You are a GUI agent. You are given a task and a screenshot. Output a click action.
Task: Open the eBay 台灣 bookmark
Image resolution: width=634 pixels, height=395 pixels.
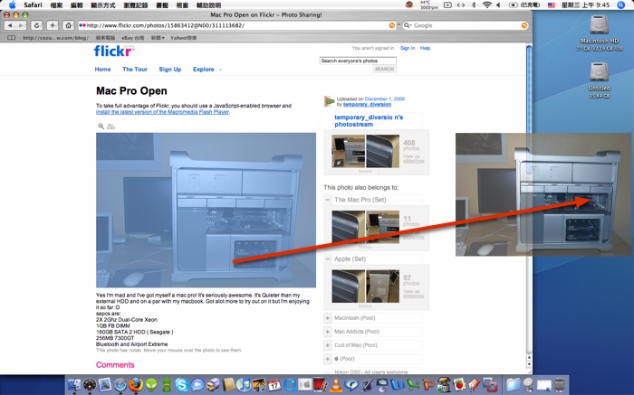(x=132, y=38)
